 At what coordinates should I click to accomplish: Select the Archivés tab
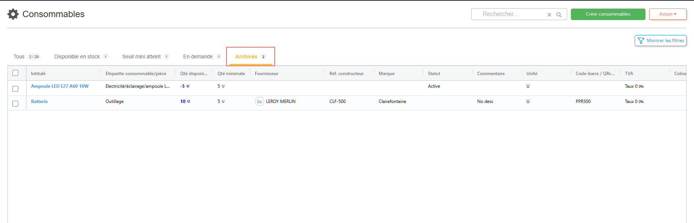[246, 56]
